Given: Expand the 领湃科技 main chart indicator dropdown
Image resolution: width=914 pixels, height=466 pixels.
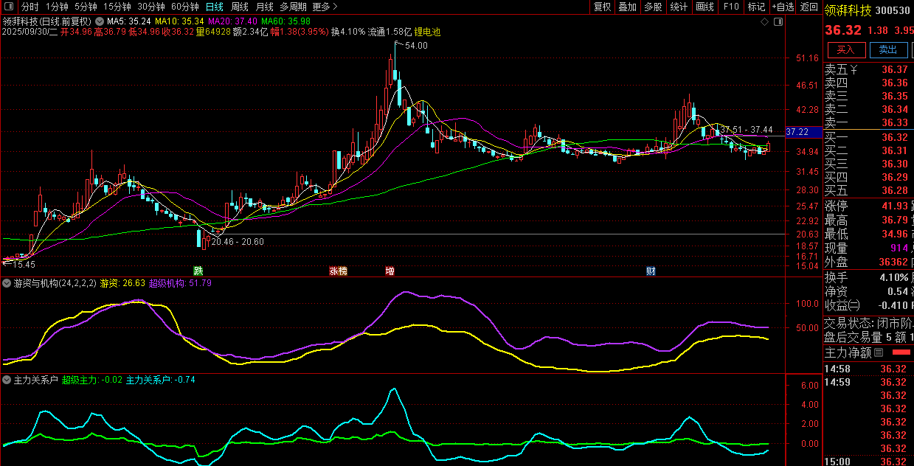Looking at the screenshot, I should pos(100,21).
